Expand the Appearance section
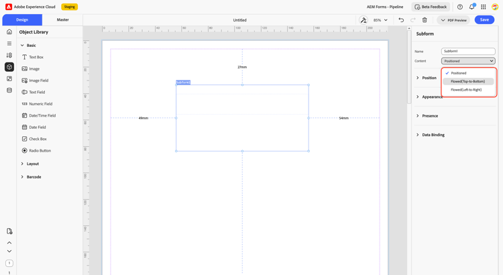This screenshot has width=503, height=275. point(429,97)
